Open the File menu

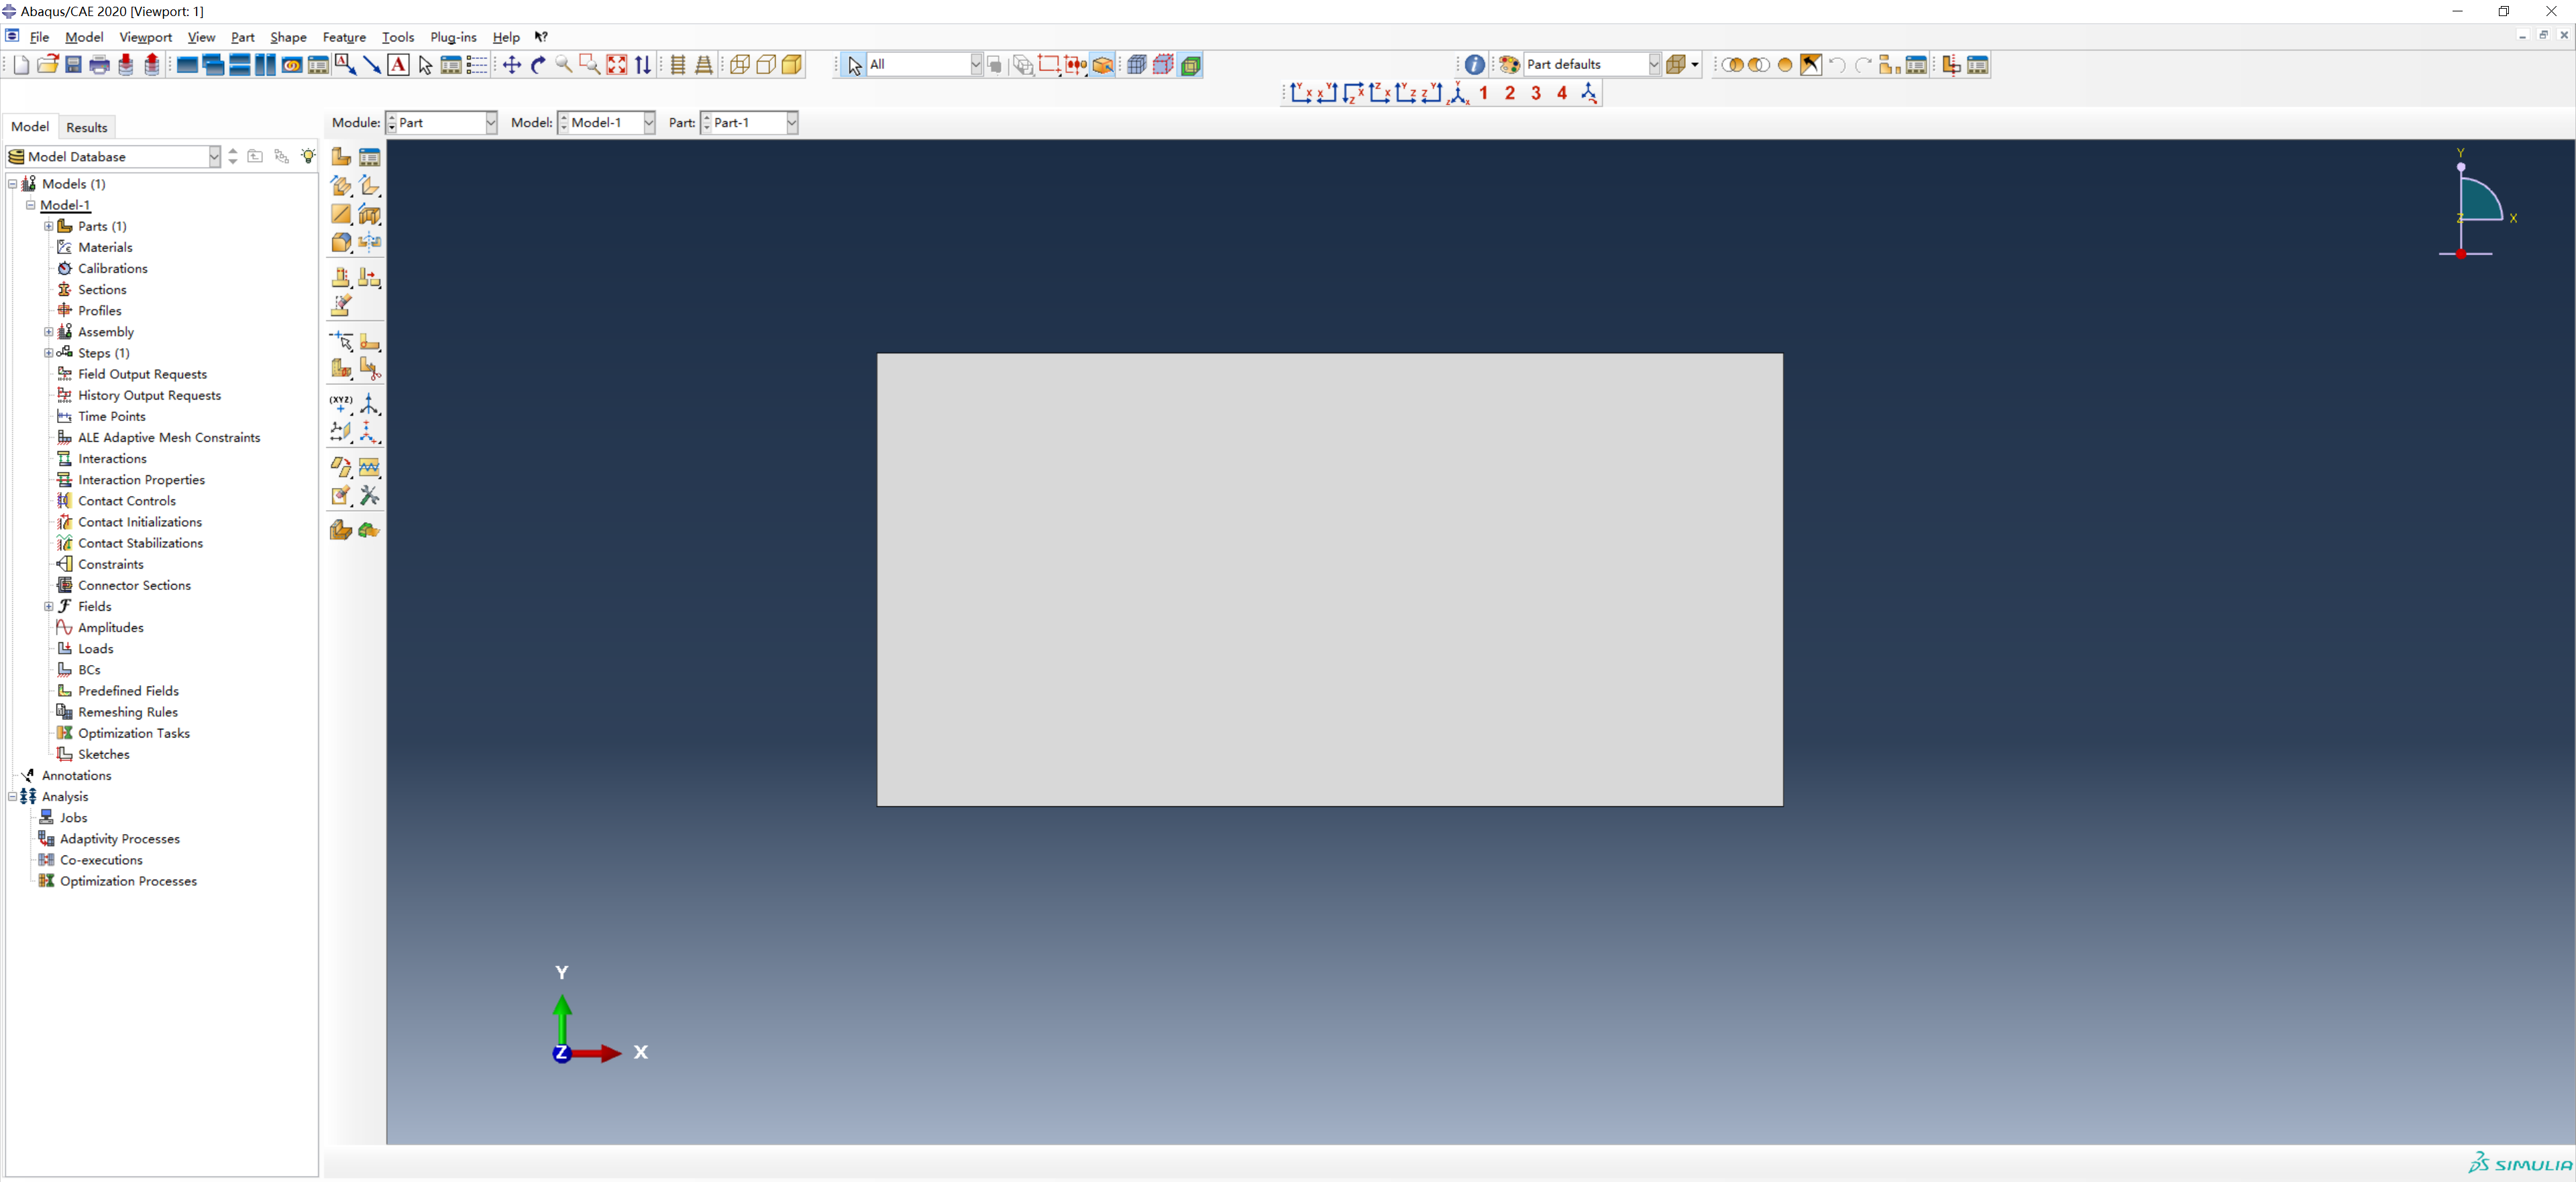[x=40, y=37]
